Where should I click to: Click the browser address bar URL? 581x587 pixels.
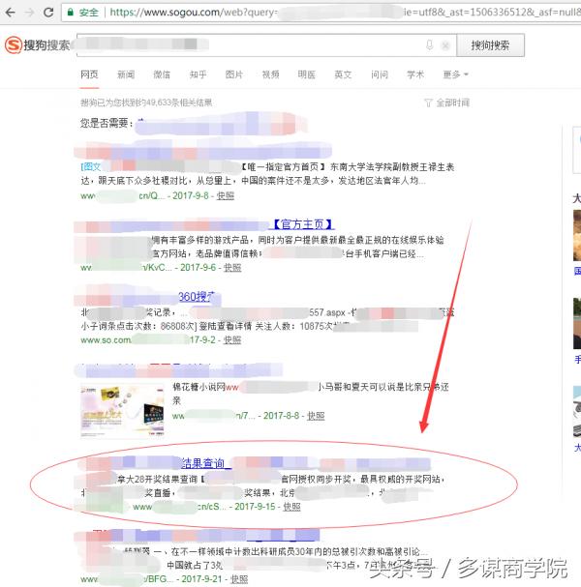(322, 13)
